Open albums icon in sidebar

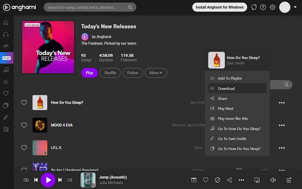(x=6, y=105)
